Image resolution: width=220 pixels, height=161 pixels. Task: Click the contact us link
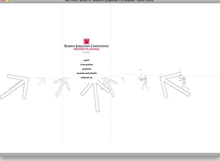tap(87, 77)
